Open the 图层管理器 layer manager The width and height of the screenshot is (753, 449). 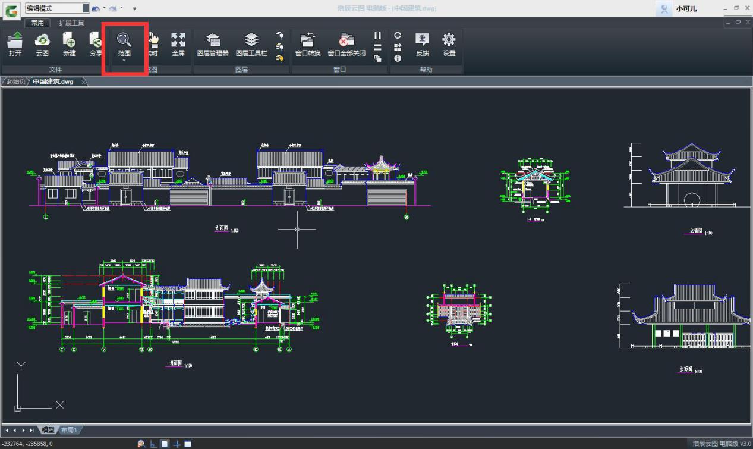tap(213, 45)
